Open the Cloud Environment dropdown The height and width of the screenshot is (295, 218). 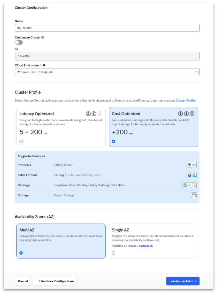[107, 72]
